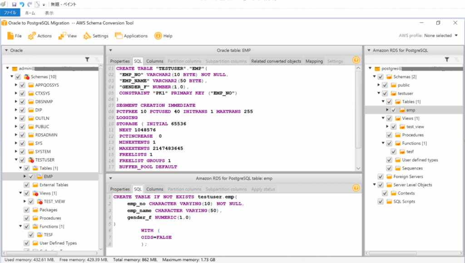Open the Paint ファイル menu button
Screen dimensions: 465x263
click(10, 13)
